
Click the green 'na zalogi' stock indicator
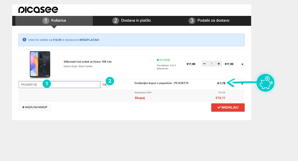click(163, 60)
